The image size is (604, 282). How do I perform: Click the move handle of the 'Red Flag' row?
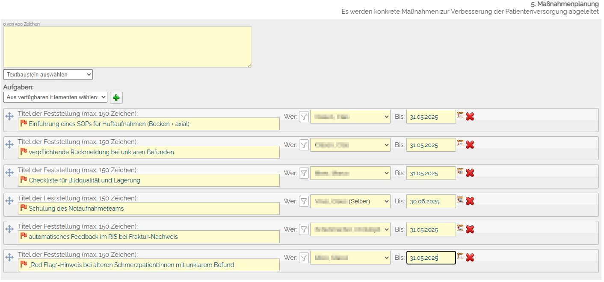9,257
